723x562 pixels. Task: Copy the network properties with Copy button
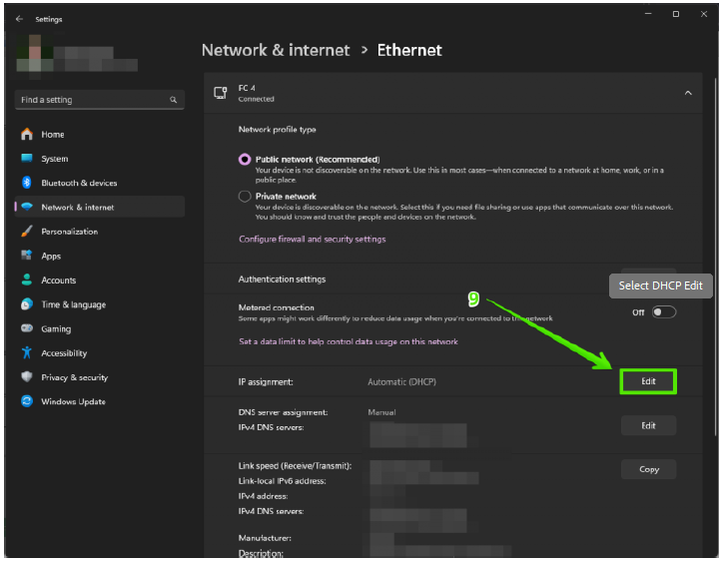coord(648,469)
